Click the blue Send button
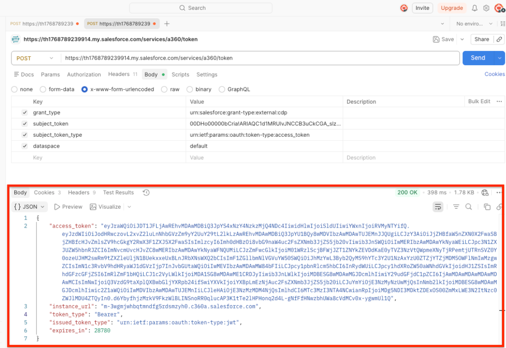Image resolution: width=506 pixels, height=348 pixels. tap(477, 58)
